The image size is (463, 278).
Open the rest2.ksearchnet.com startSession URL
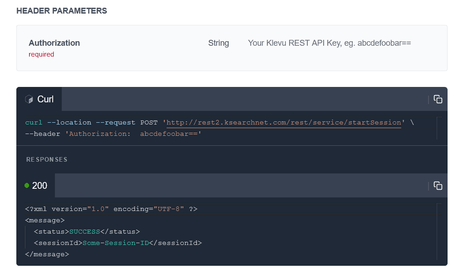click(284, 123)
